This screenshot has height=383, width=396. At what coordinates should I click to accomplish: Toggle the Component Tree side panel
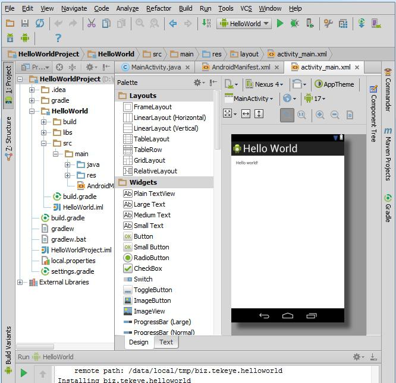374,114
